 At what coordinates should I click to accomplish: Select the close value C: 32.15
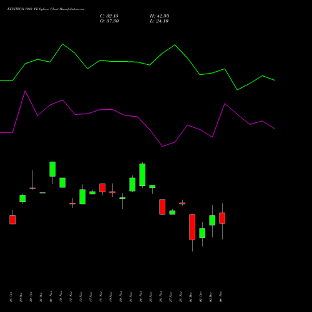pyautogui.click(x=109, y=16)
